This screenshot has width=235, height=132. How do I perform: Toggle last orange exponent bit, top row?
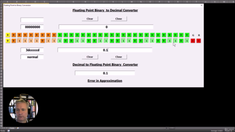(54, 35)
